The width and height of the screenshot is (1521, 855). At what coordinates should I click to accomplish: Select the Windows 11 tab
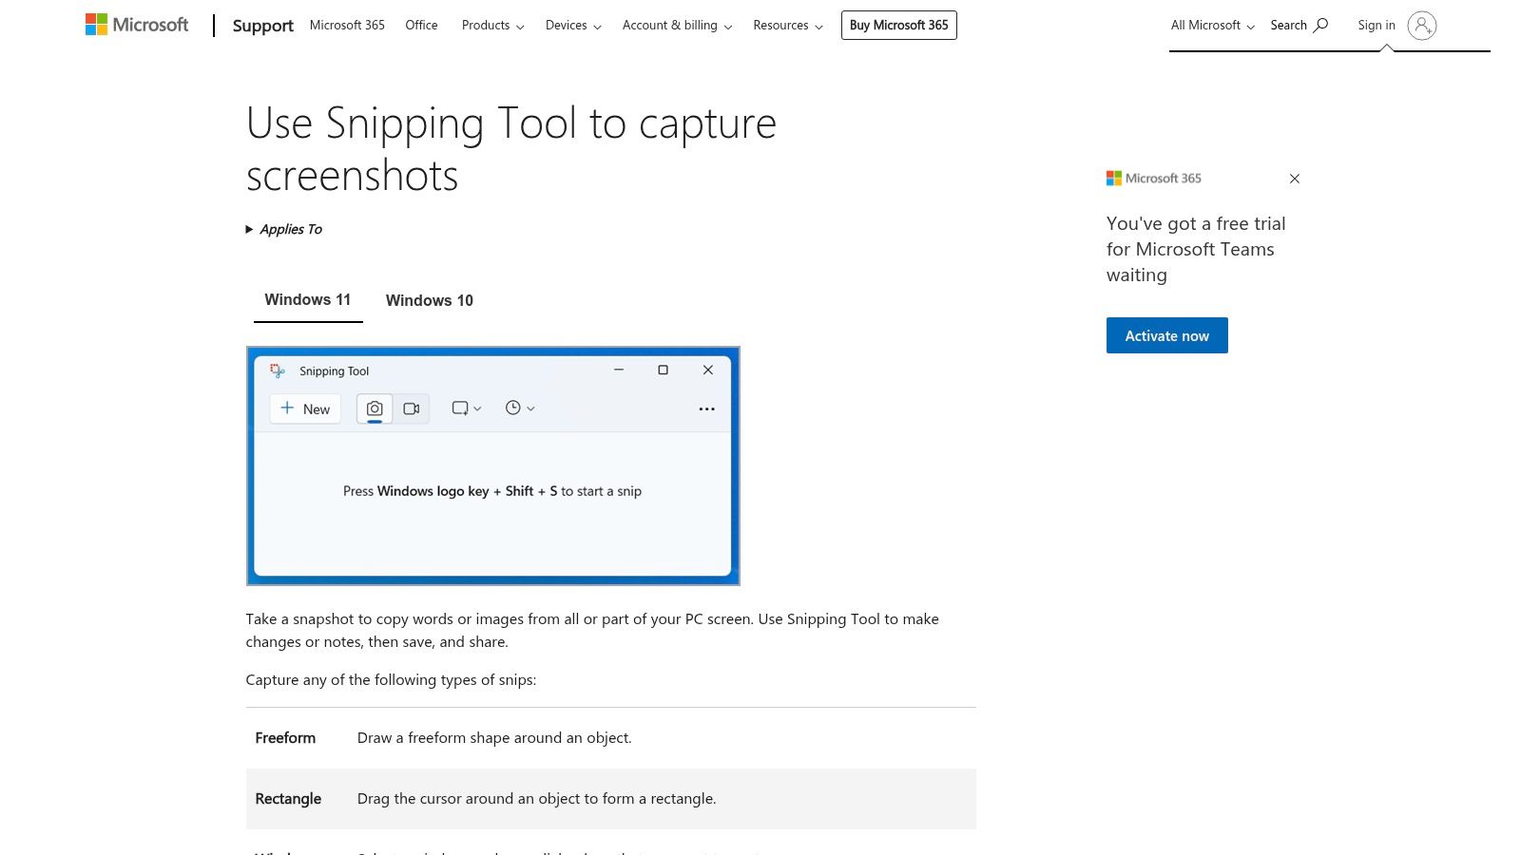(307, 300)
